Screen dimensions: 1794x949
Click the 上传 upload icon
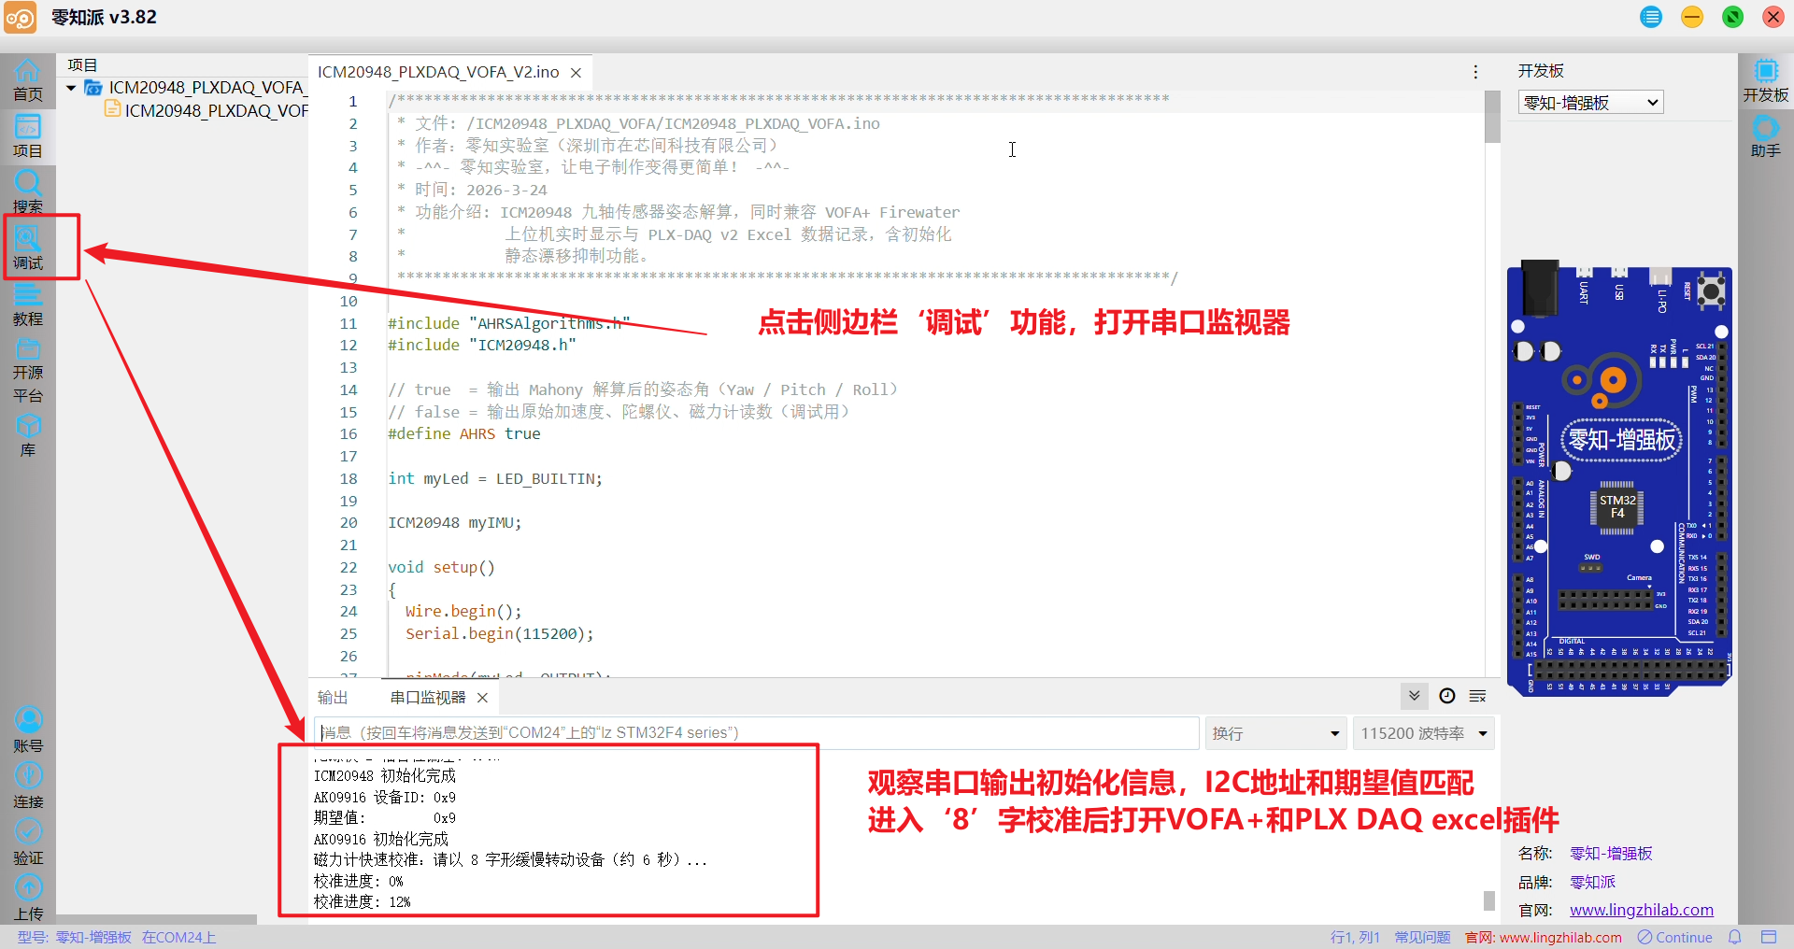(x=28, y=898)
